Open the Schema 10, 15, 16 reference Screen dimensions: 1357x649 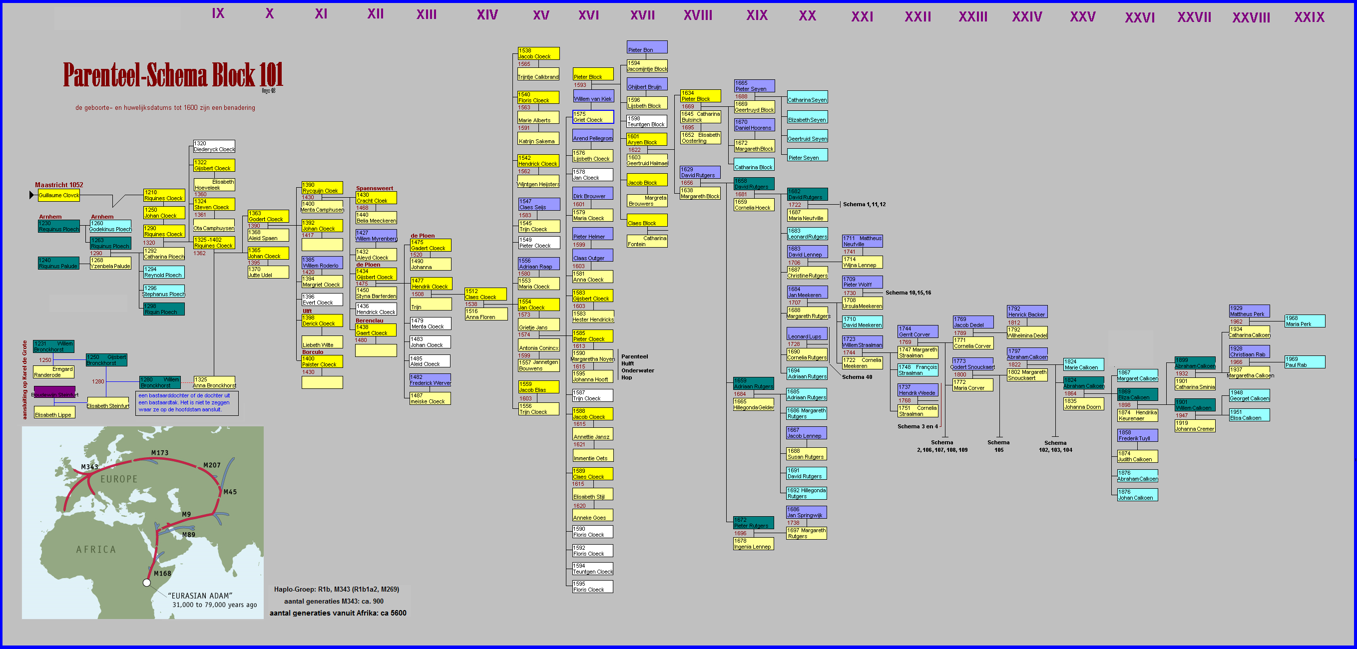(907, 293)
